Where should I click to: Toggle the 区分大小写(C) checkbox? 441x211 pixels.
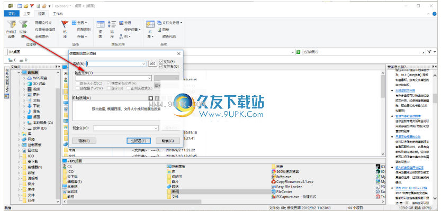[x=78, y=84]
